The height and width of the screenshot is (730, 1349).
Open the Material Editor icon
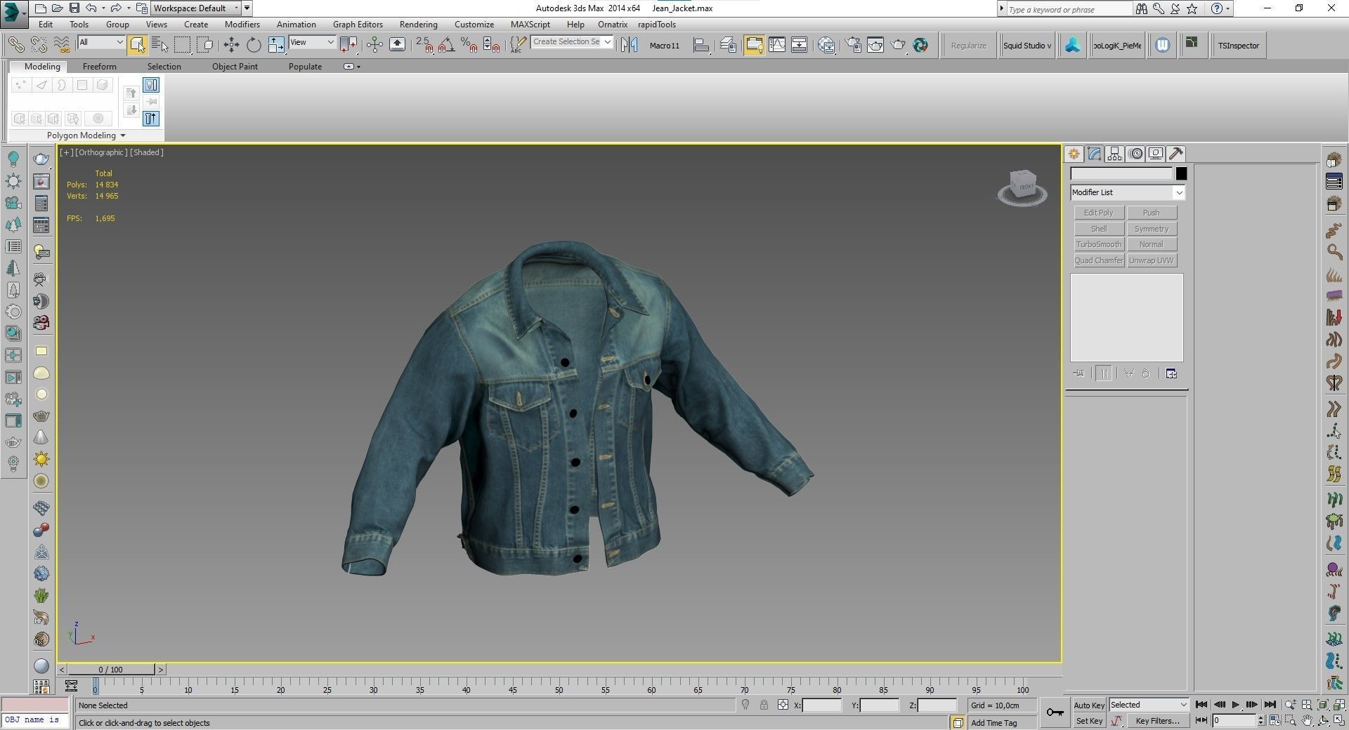coord(827,46)
